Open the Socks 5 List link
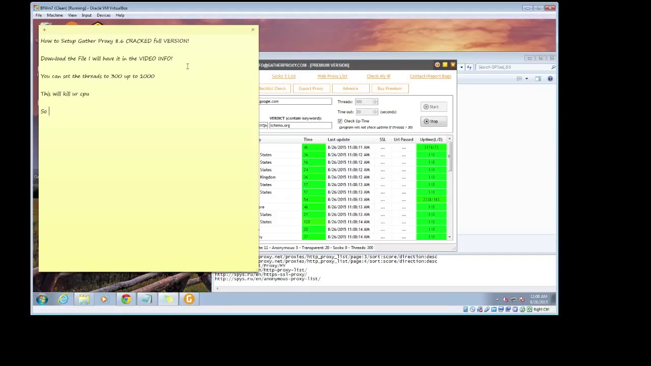The width and height of the screenshot is (651, 366). pos(283,76)
